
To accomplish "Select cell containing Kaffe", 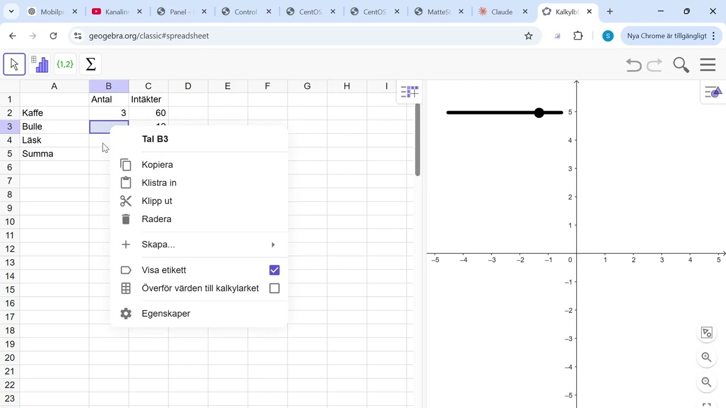I will pyautogui.click(x=54, y=113).
